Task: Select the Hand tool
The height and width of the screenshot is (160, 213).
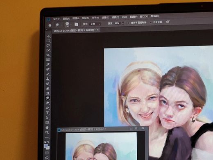Action: 47,128
